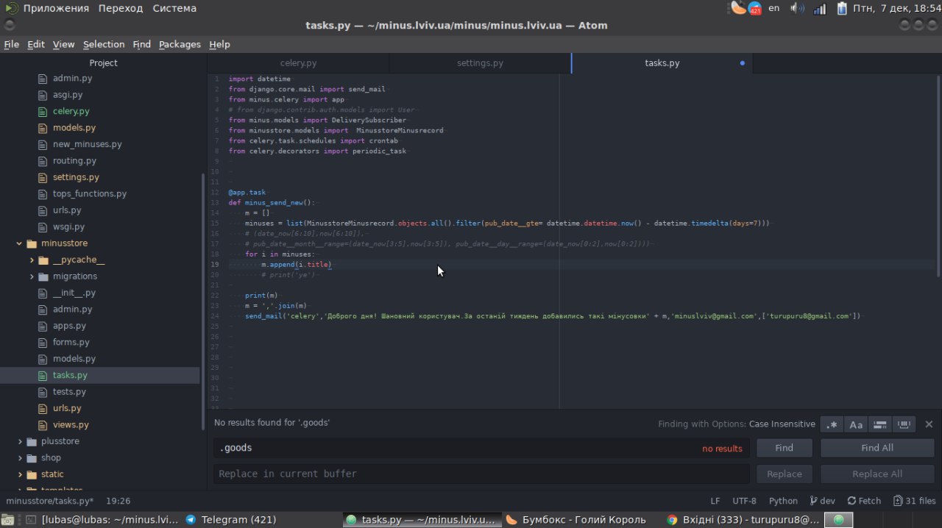942x528 pixels.
Task: Open the Help menu
Action: point(219,44)
